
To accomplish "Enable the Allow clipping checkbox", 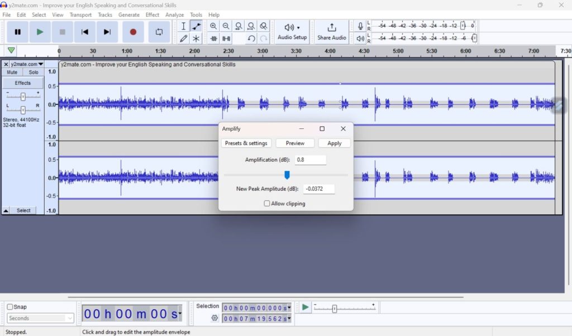I will tap(267, 203).
